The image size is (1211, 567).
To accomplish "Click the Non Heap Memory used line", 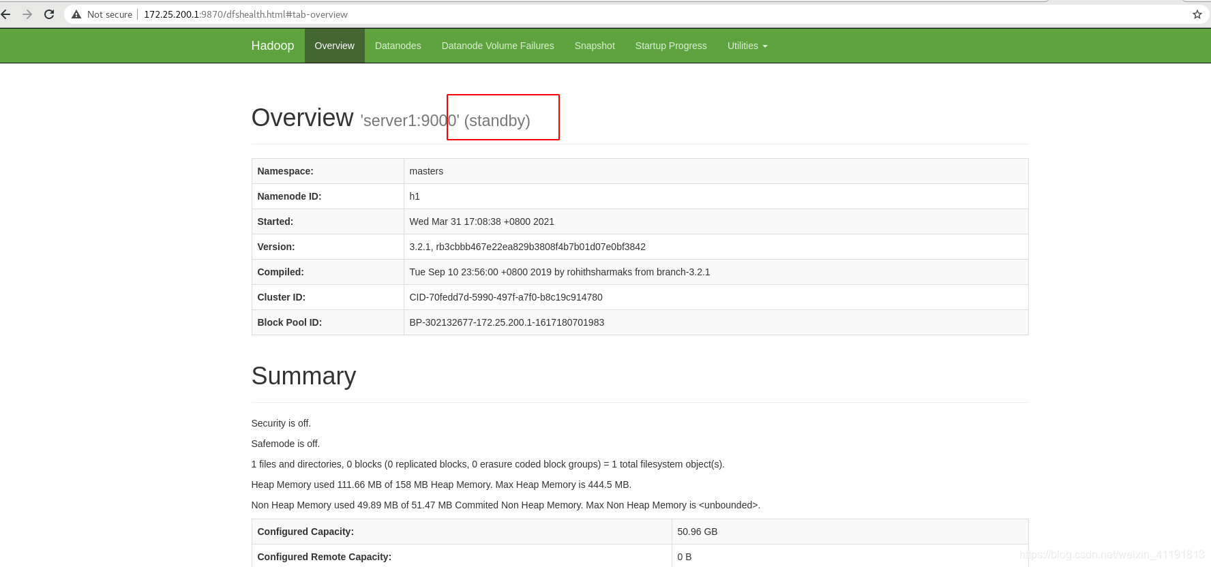I will click(506, 505).
